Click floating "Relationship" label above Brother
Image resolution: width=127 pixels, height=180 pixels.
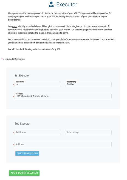[71, 82]
